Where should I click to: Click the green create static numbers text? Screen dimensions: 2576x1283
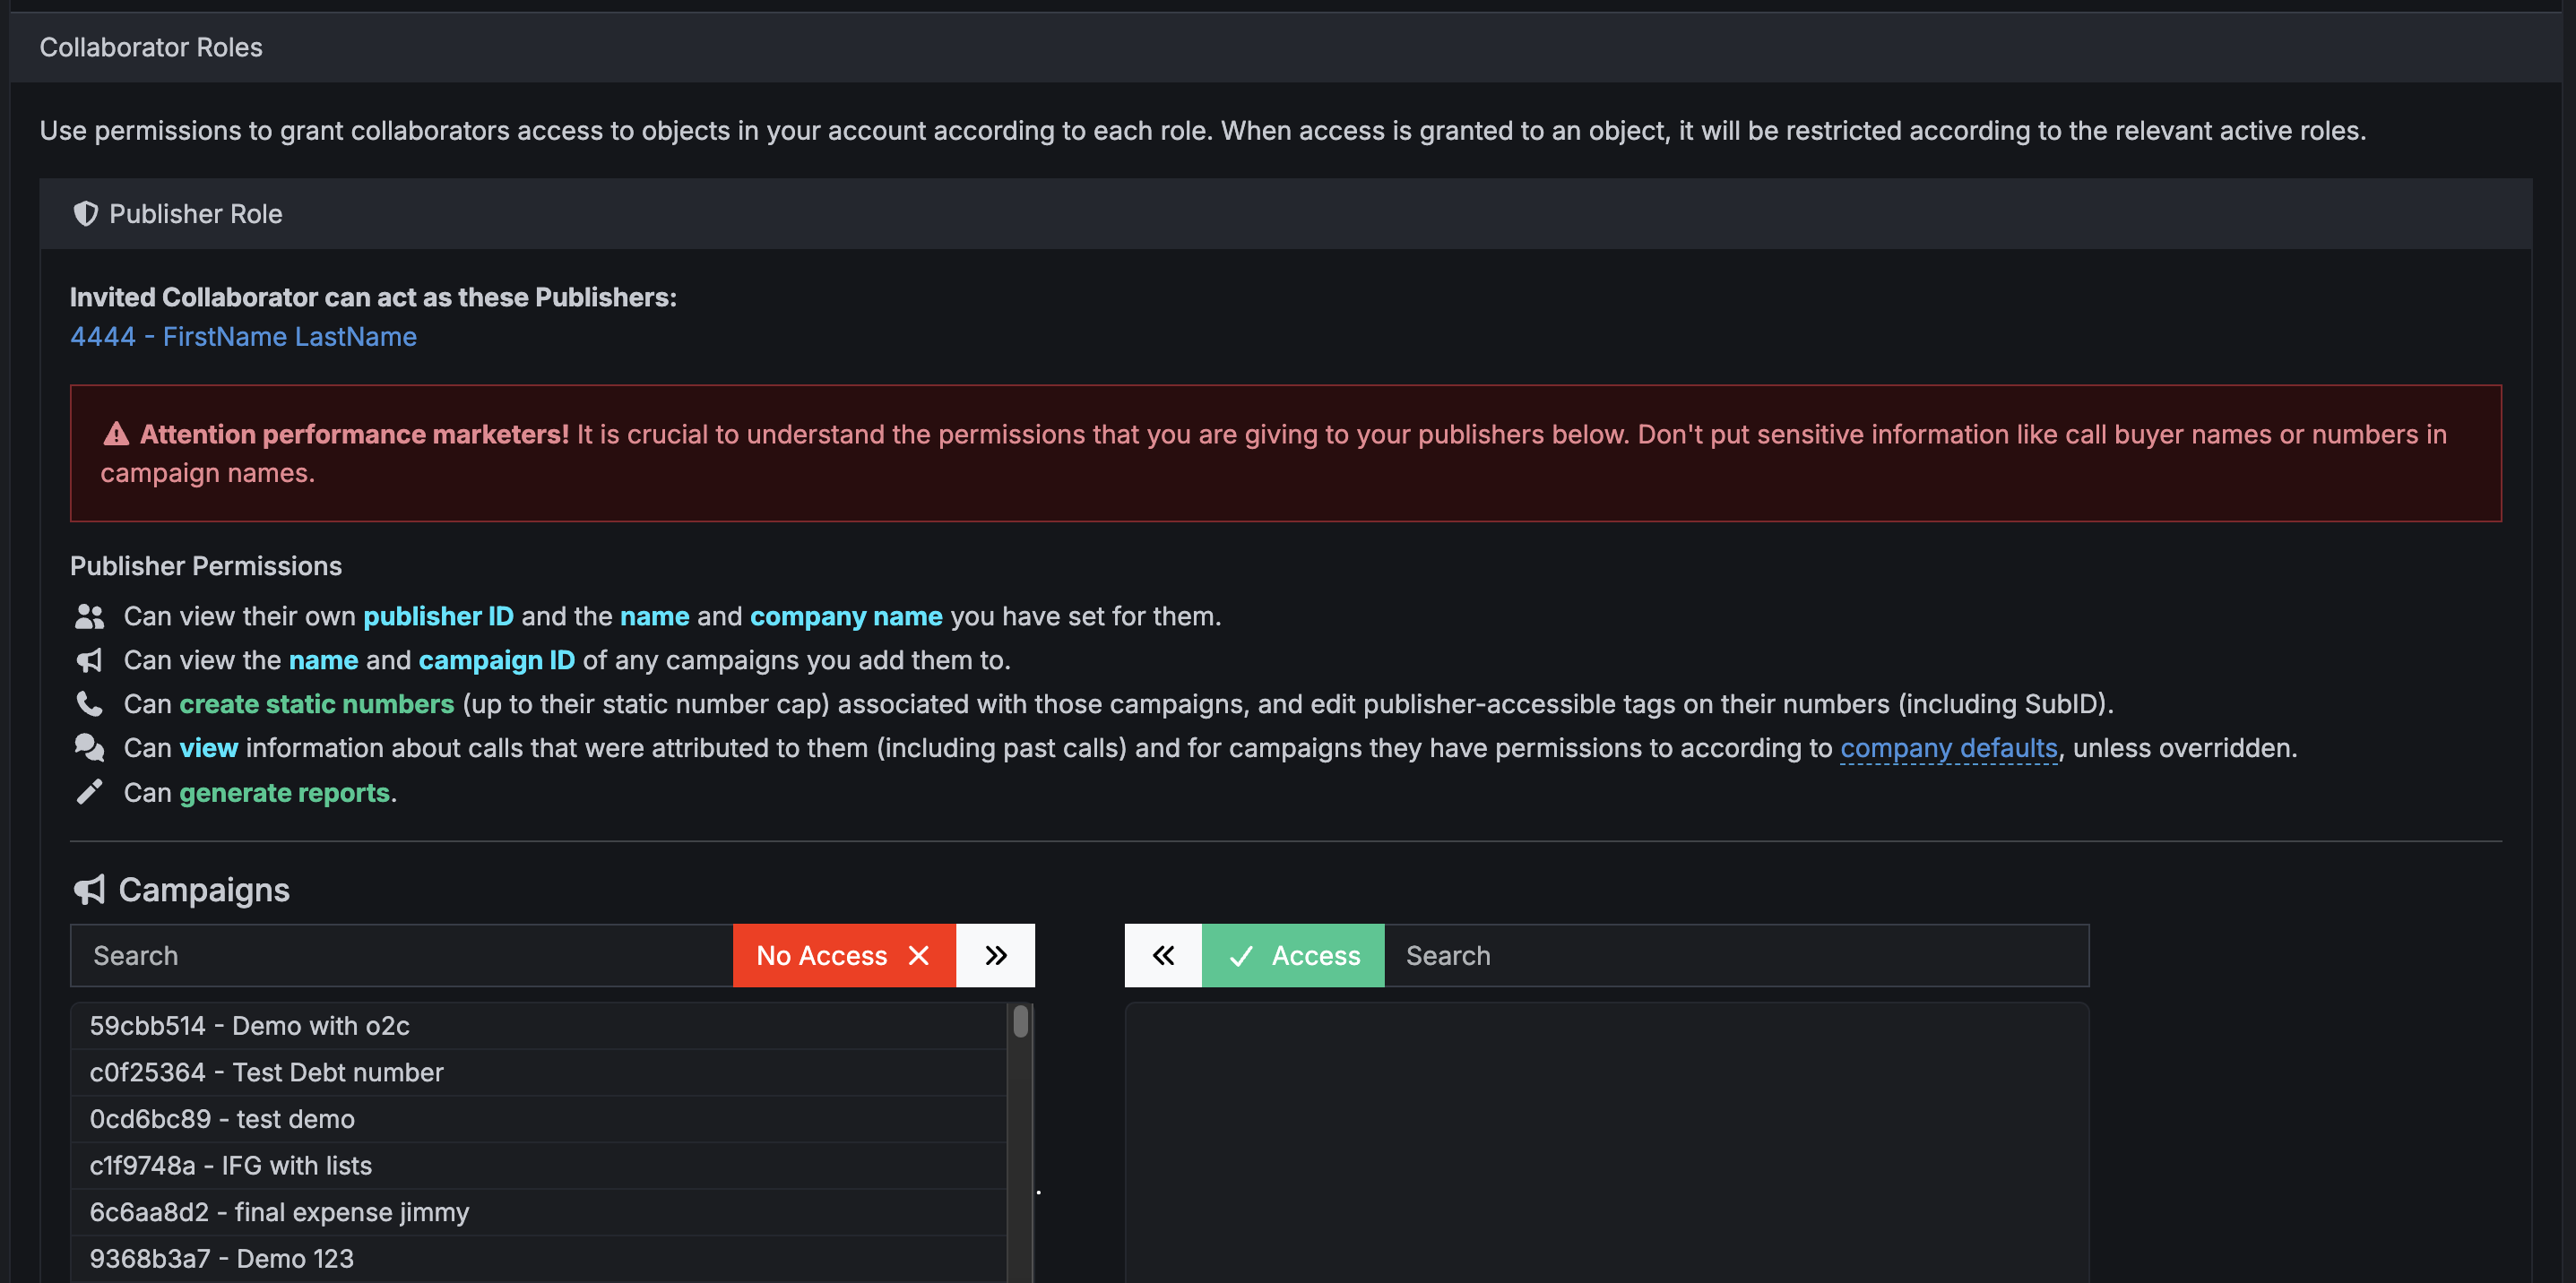tap(316, 704)
